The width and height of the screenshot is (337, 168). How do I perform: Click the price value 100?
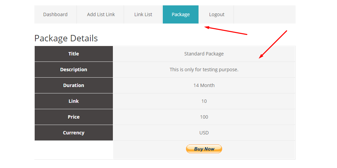[204, 117]
